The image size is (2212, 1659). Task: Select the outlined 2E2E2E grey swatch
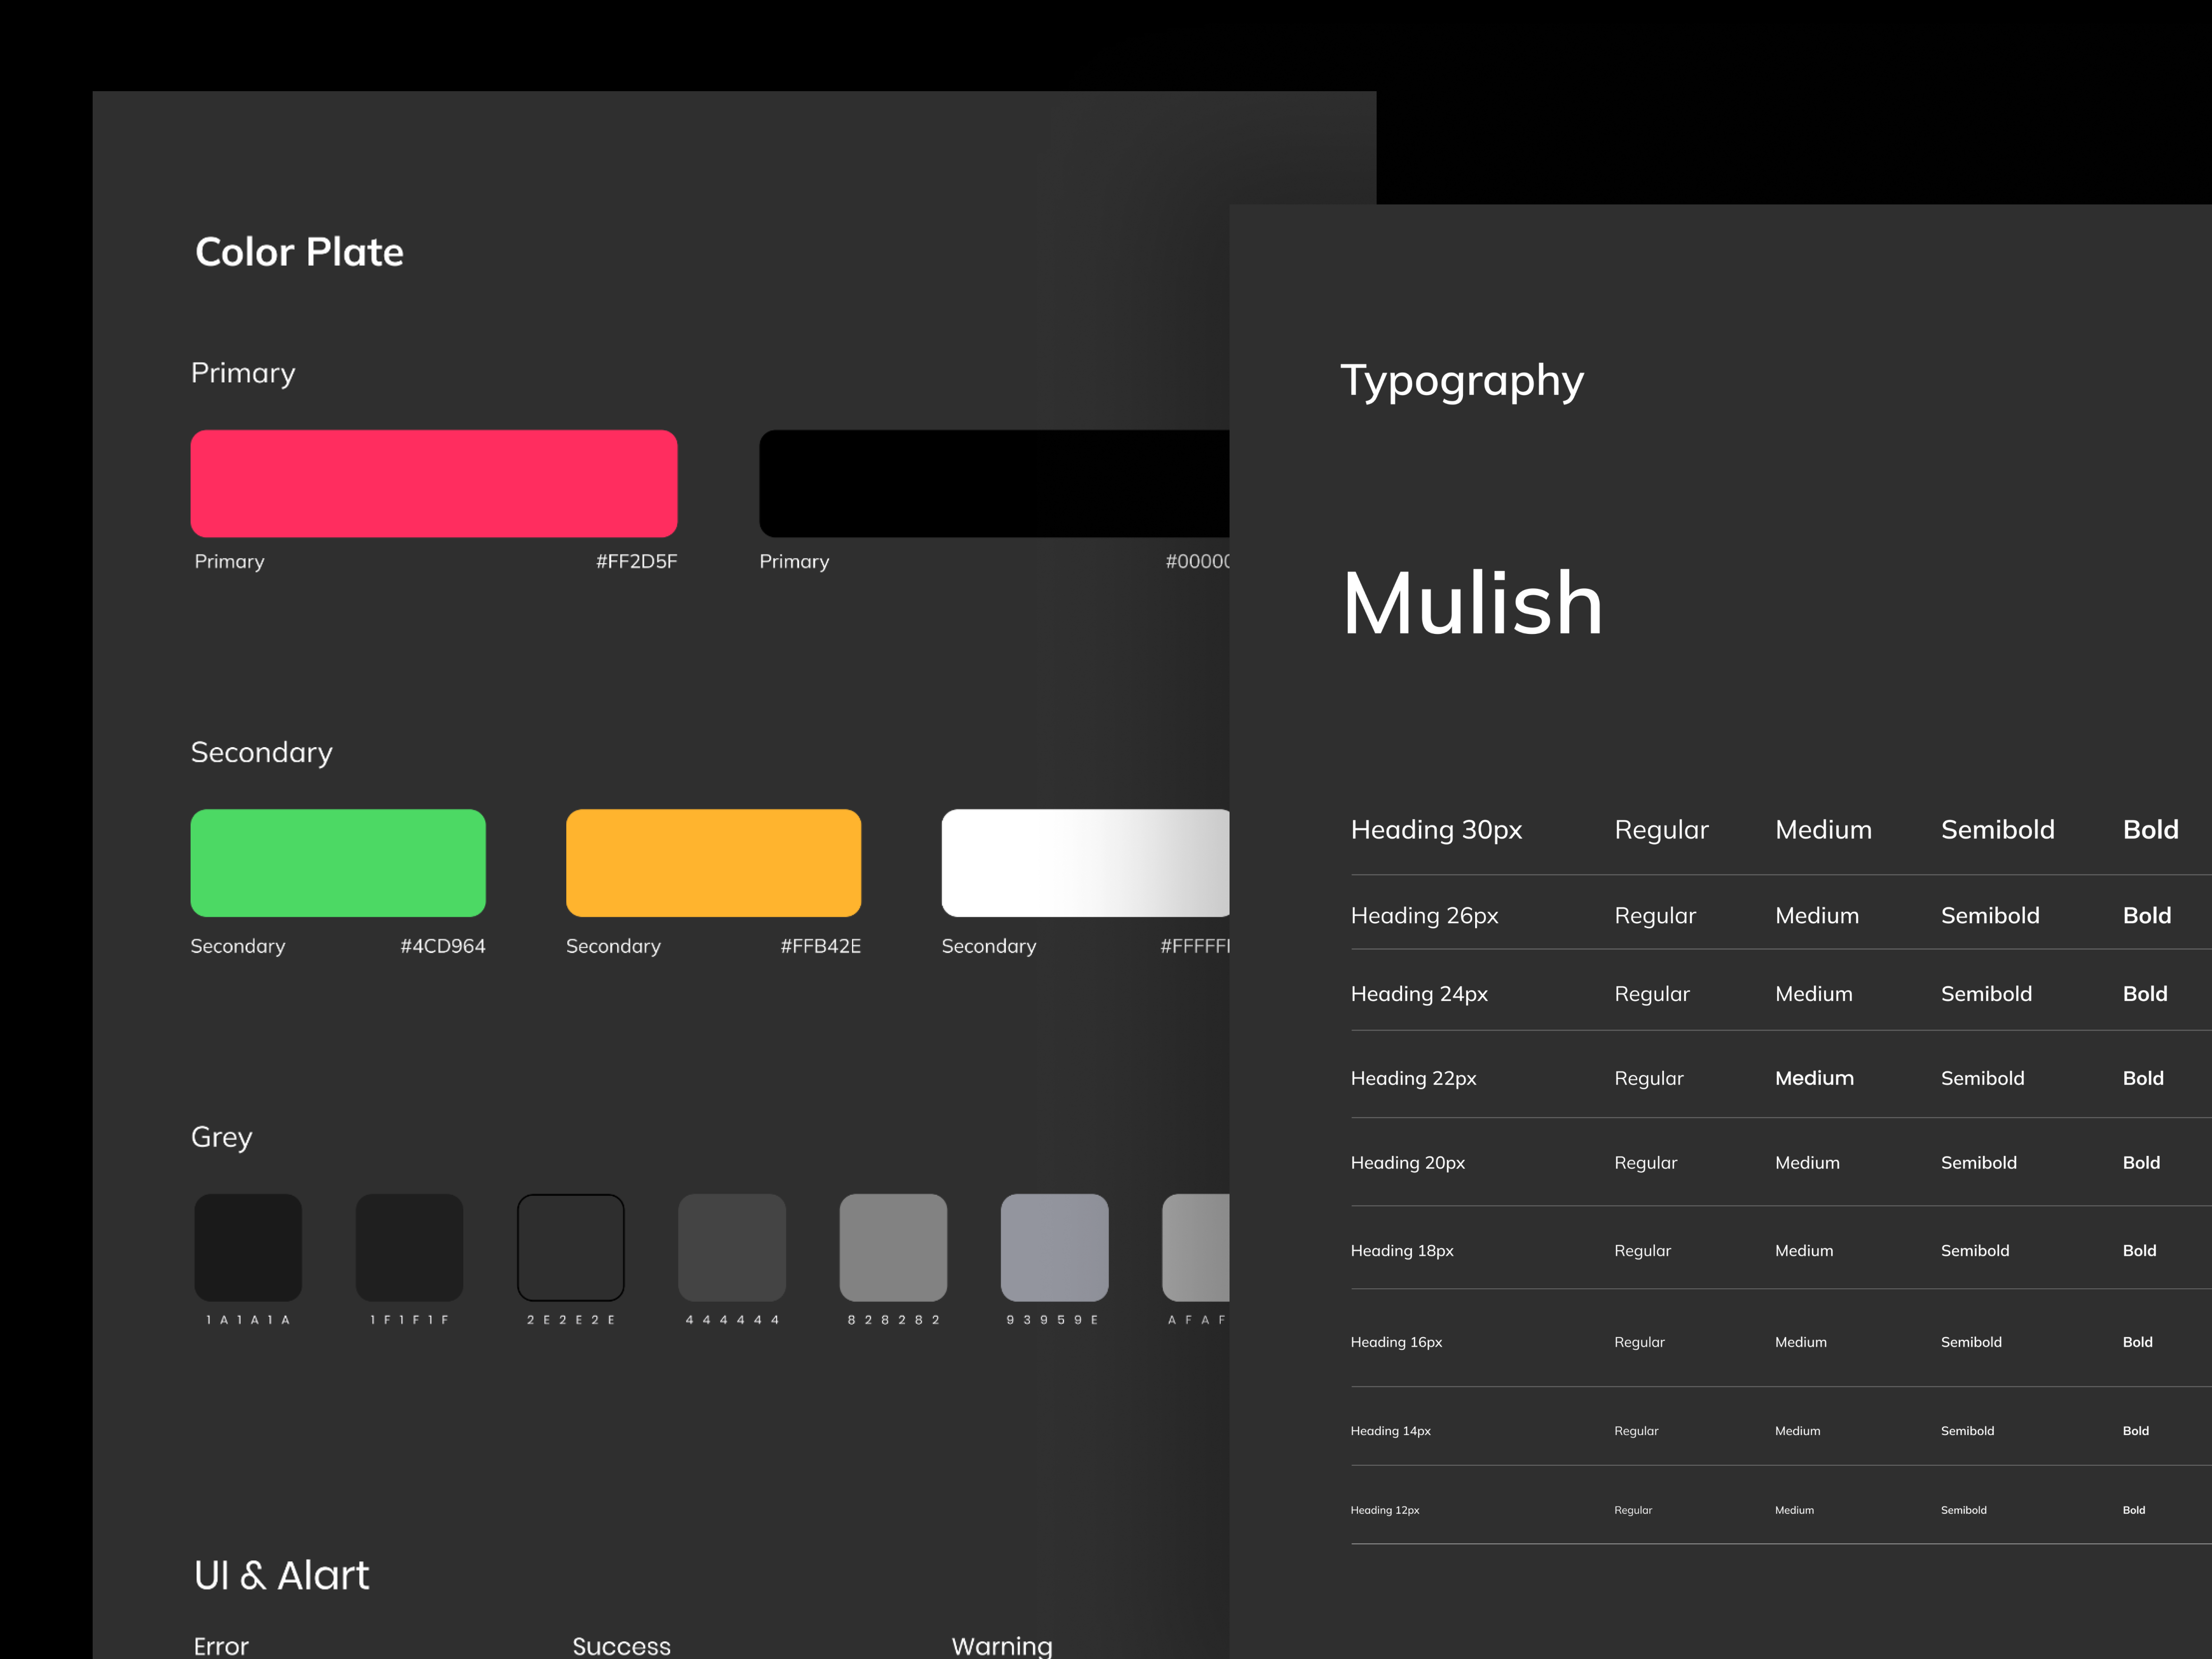[571, 1247]
